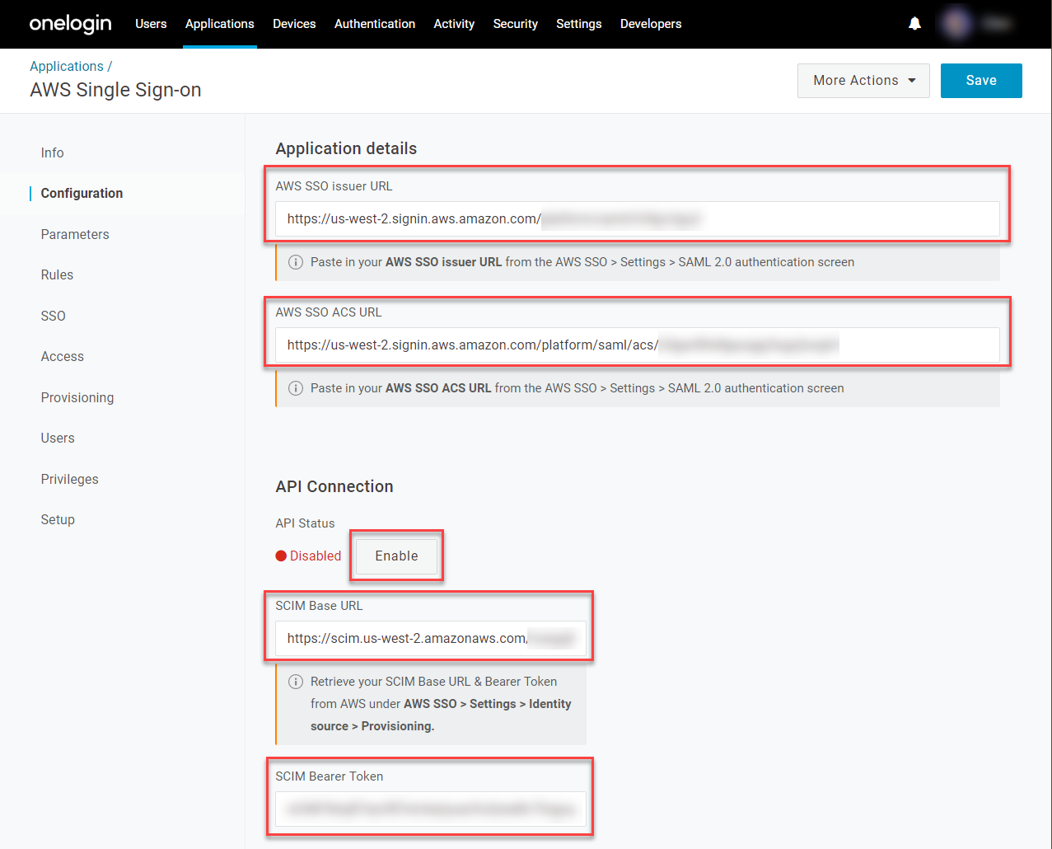Select Parameters in the sidebar
The width and height of the screenshot is (1052, 849).
pyautogui.click(x=75, y=234)
